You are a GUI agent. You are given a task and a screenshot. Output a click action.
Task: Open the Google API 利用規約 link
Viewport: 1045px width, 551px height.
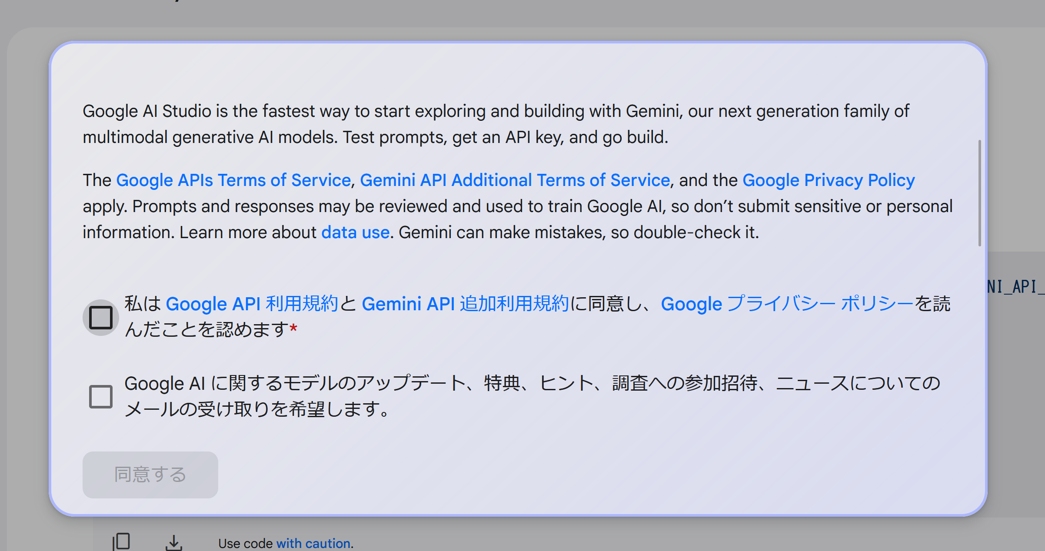tap(252, 304)
